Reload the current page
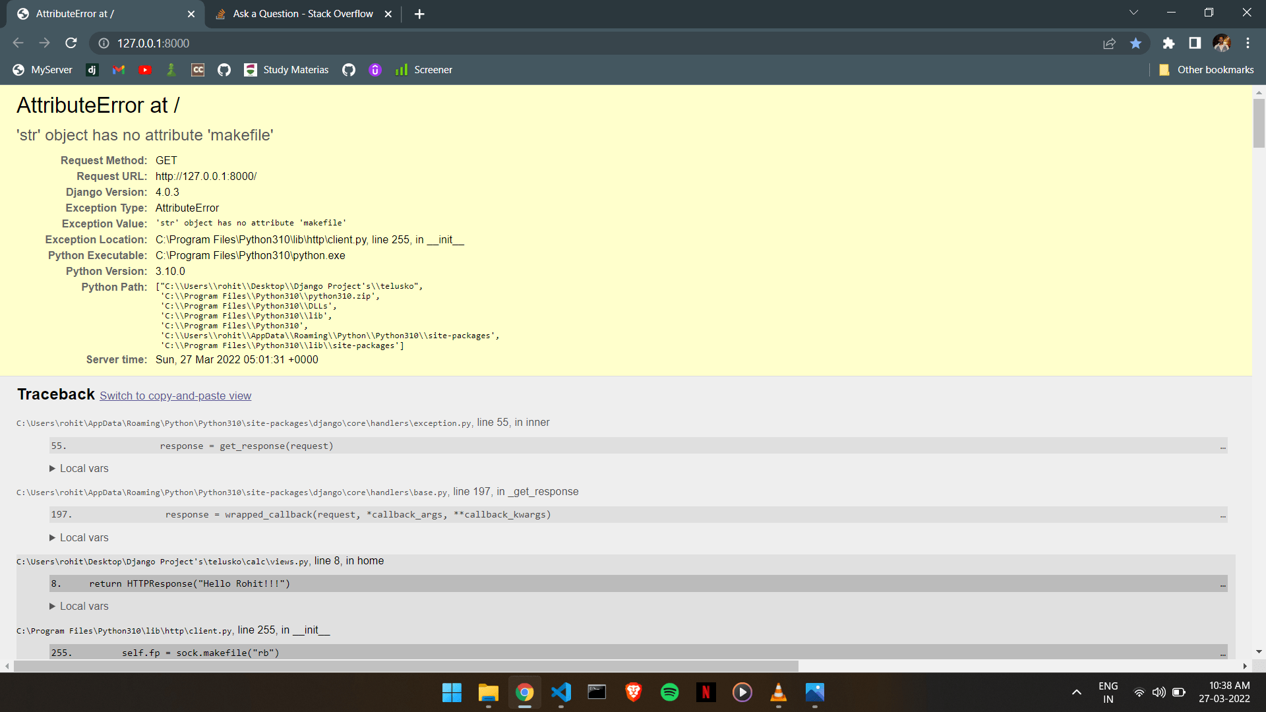This screenshot has width=1266, height=712. pos(71,43)
